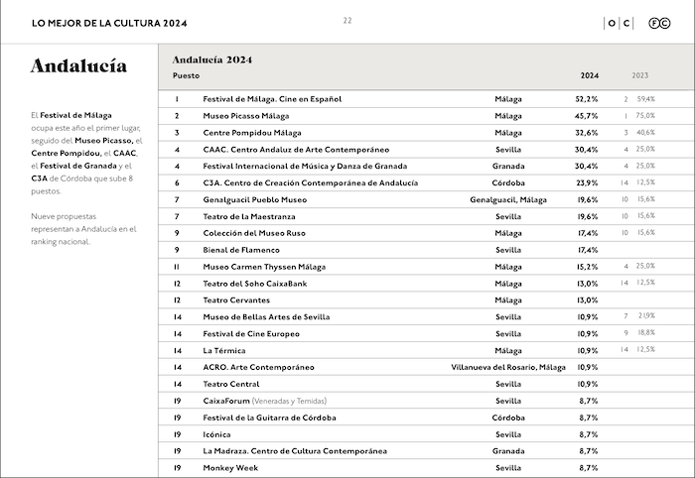Select 'Bienal de Flamenco' entry

click(x=241, y=250)
